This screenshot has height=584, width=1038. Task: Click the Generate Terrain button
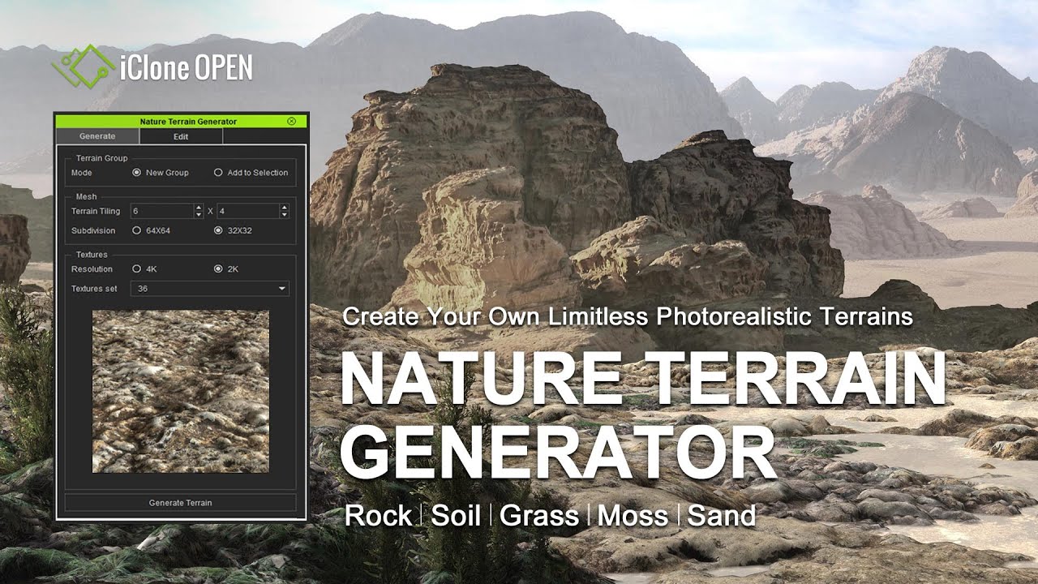[x=181, y=503]
